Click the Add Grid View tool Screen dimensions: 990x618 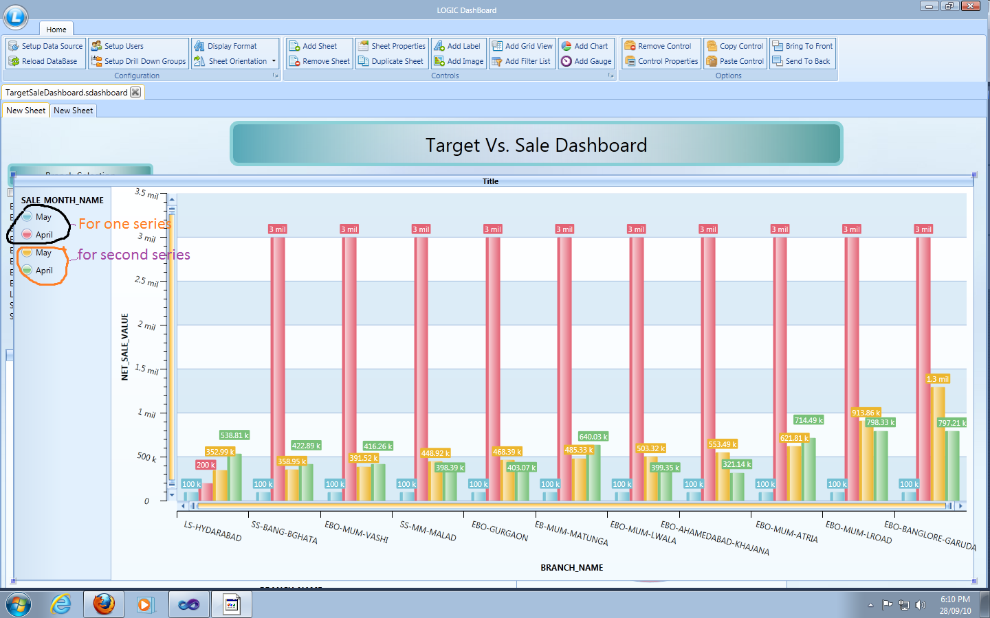click(x=522, y=46)
